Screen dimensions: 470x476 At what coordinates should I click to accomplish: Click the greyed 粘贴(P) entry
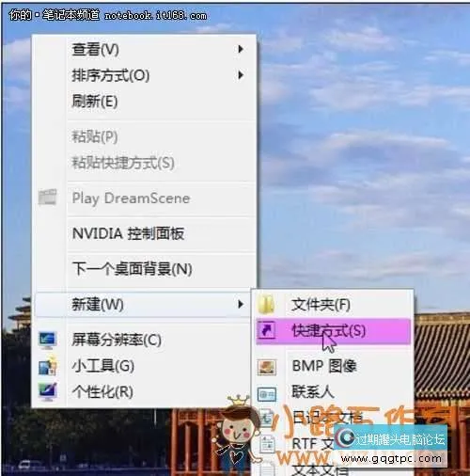click(144, 136)
